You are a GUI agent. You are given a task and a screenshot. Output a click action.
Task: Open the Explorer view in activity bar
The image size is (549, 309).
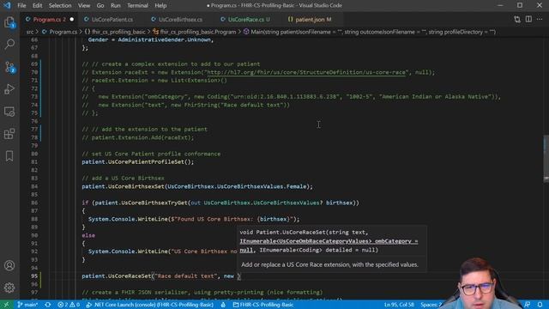9,22
